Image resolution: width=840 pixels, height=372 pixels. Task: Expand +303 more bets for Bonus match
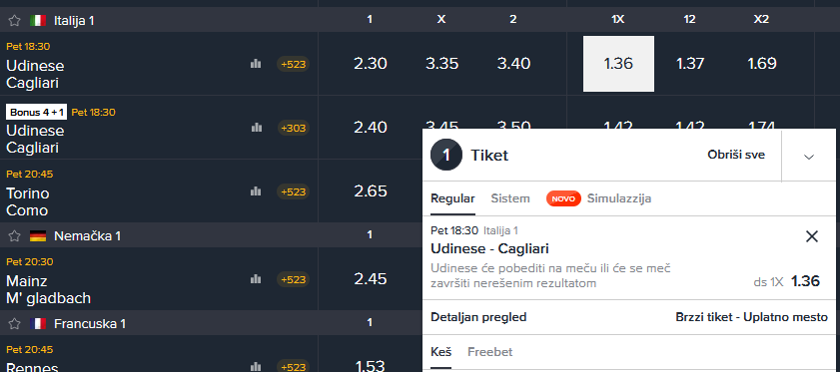[293, 128]
